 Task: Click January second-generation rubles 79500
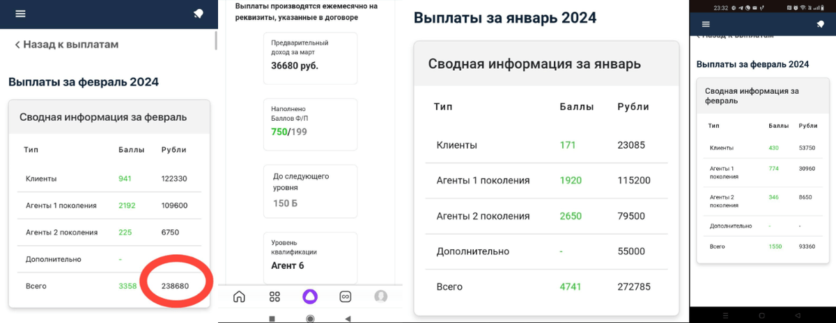point(631,216)
